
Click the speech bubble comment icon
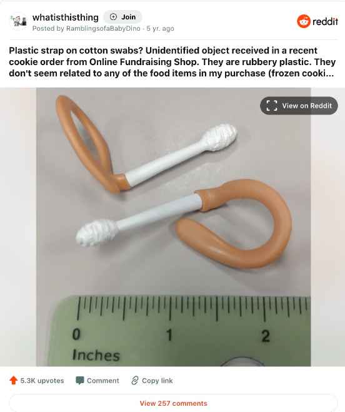point(80,381)
